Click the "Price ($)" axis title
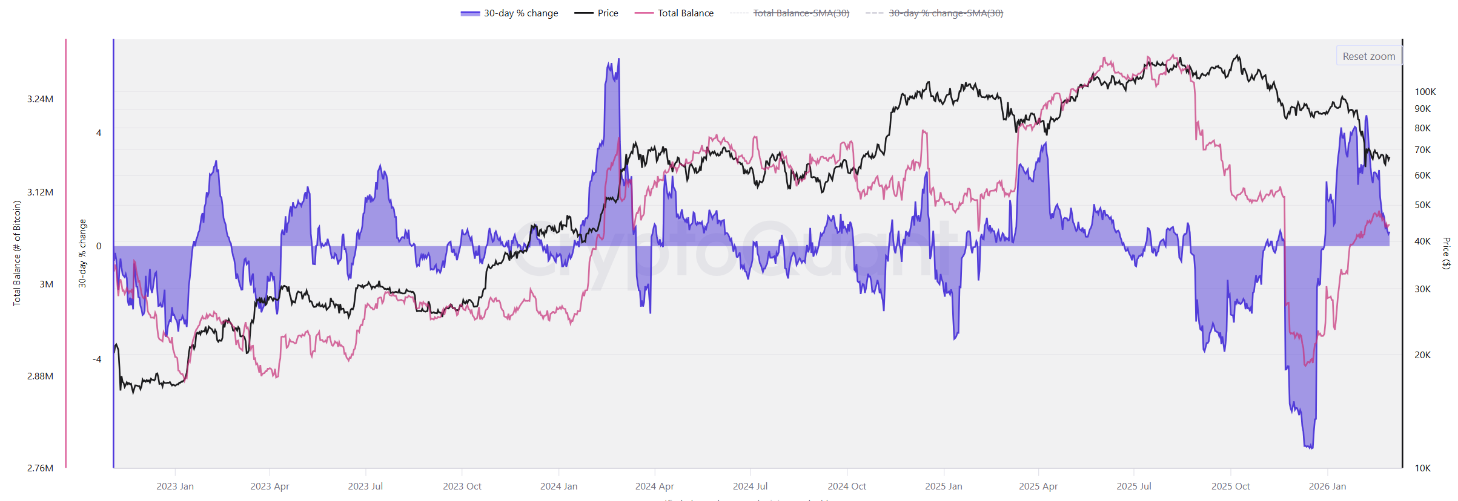The height and width of the screenshot is (501, 1458). pyautogui.click(x=1446, y=253)
